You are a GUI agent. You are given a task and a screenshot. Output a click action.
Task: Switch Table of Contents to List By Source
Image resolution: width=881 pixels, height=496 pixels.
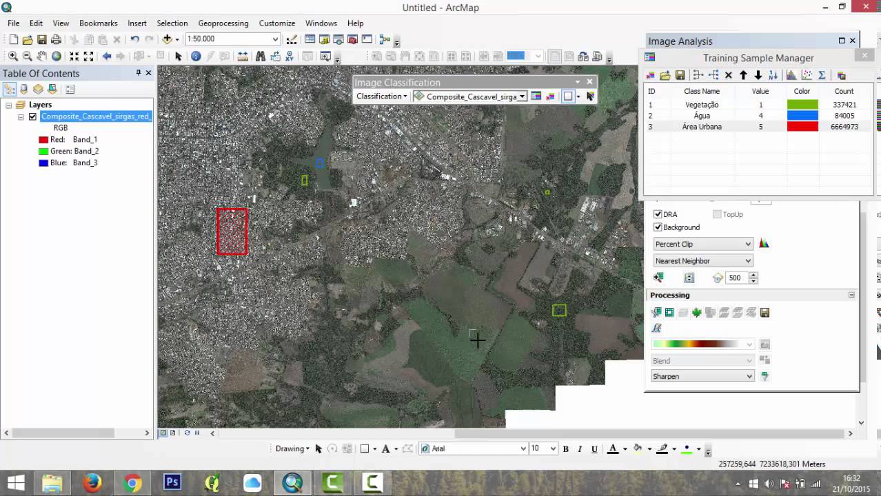[23, 89]
